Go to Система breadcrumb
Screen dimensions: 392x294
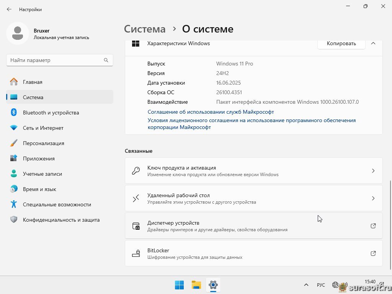[x=145, y=29]
